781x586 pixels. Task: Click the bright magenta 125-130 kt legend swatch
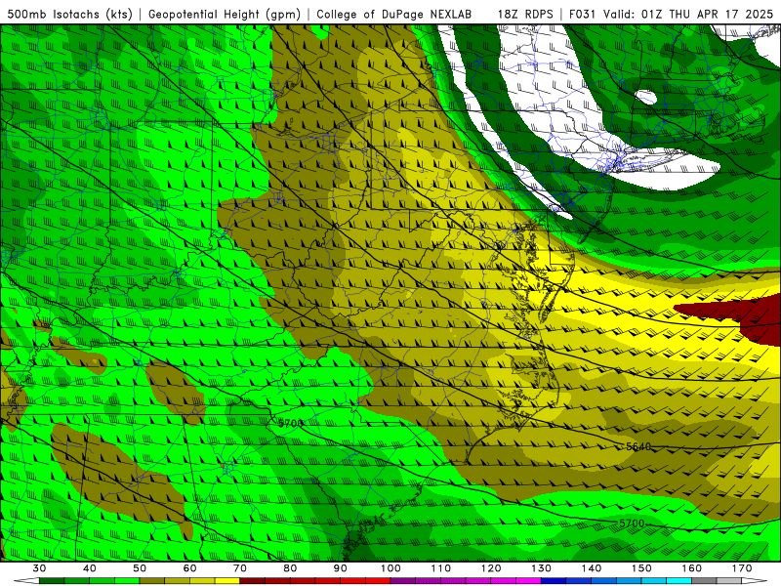click(529, 581)
